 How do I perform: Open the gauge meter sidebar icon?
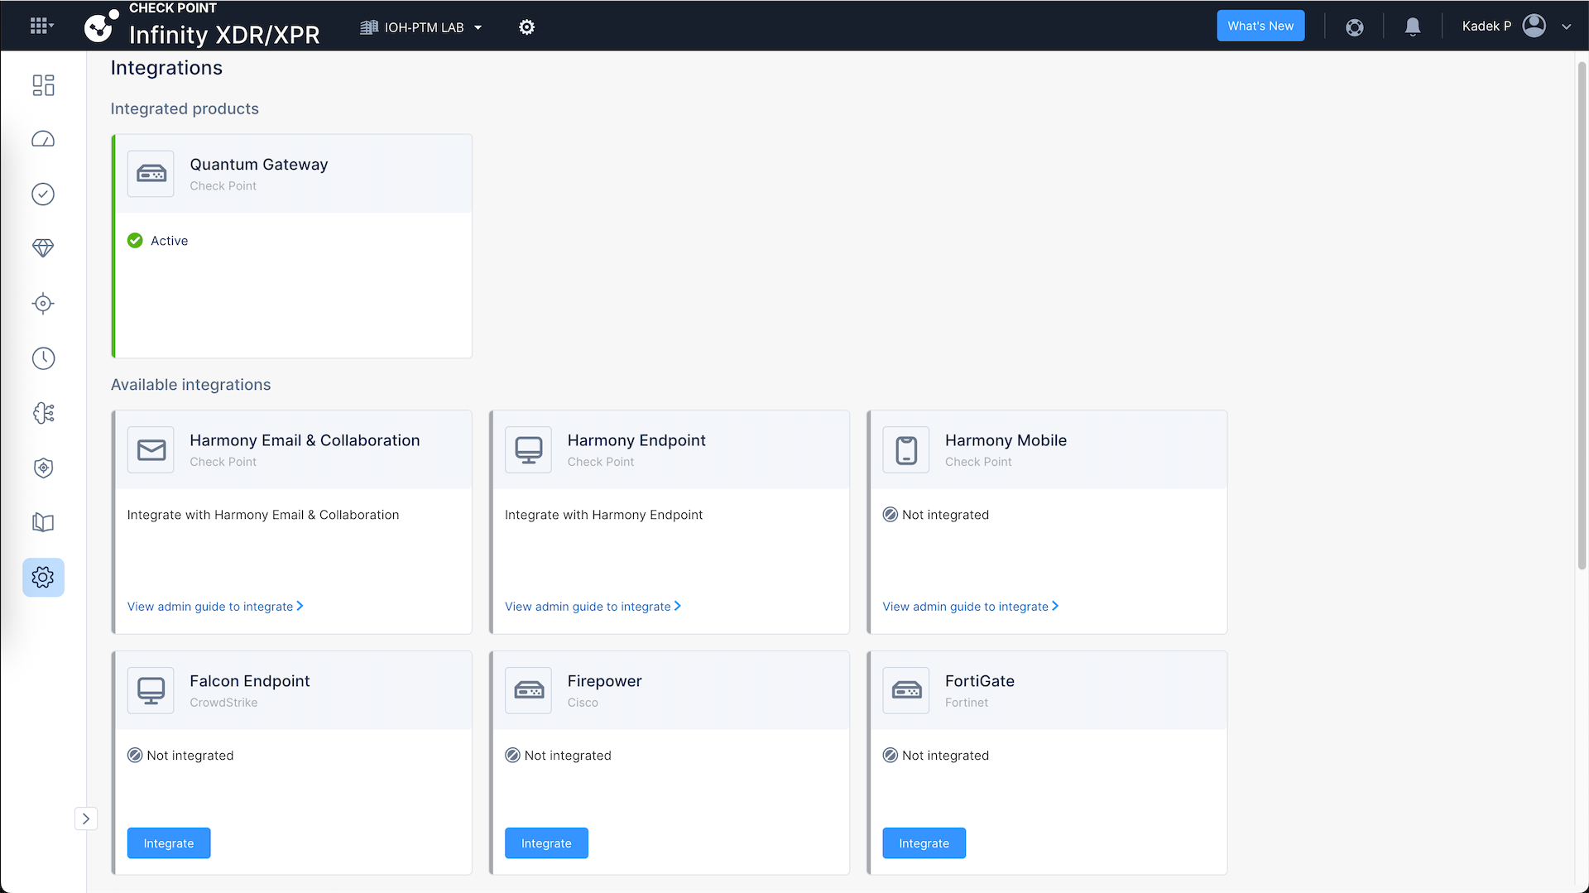[x=43, y=139]
